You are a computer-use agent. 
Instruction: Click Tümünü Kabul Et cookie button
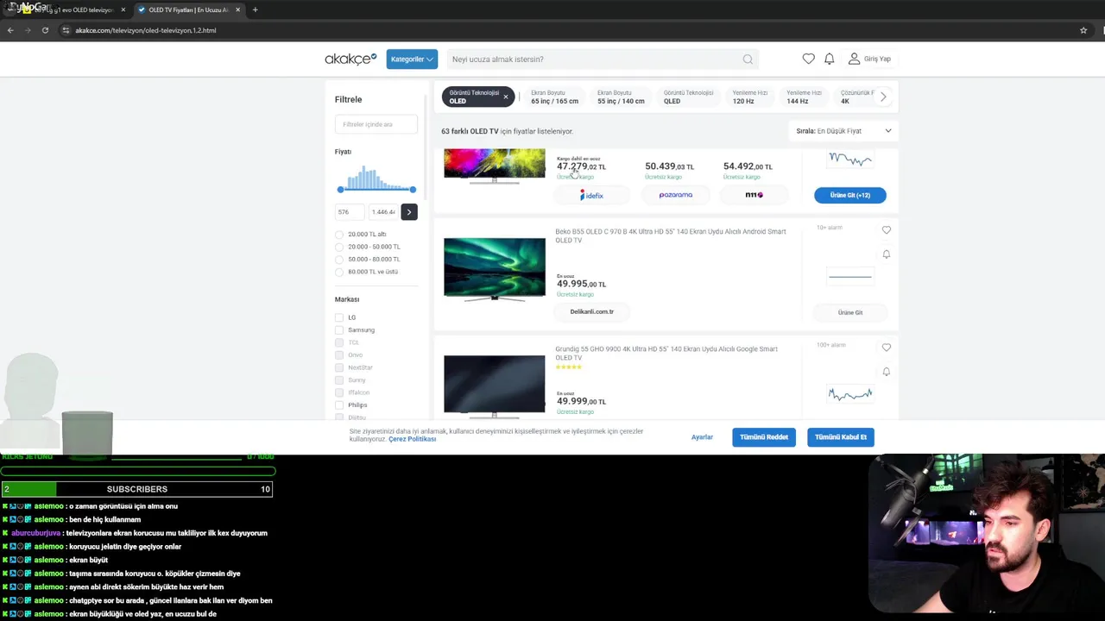point(841,437)
